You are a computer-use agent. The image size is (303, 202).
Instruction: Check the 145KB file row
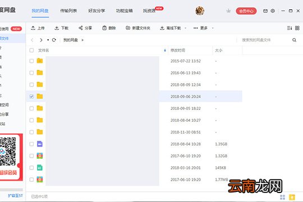31,168
